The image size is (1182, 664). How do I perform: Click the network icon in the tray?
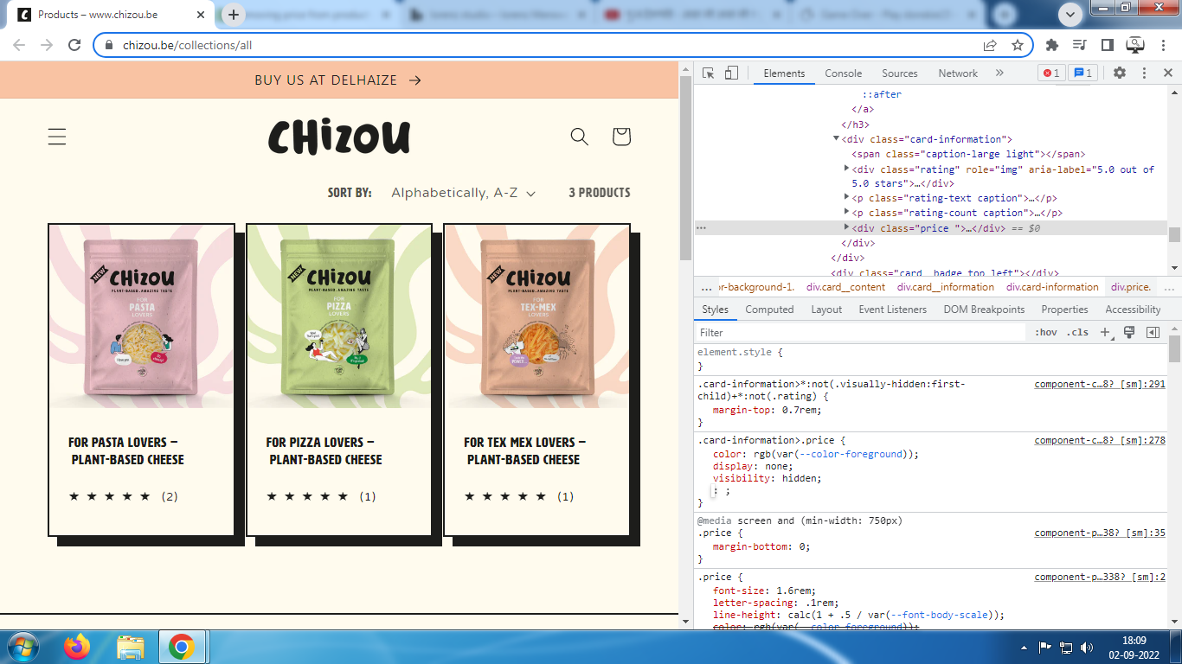[1066, 648]
